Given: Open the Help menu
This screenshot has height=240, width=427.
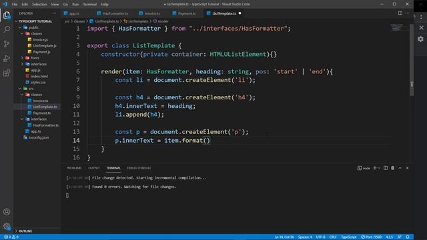Looking at the screenshot, I should tap(105, 5).
